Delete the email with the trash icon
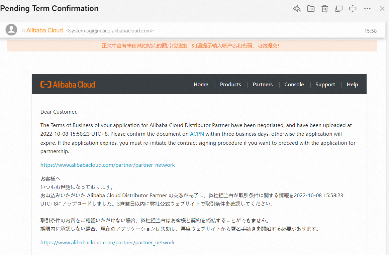 (x=325, y=9)
